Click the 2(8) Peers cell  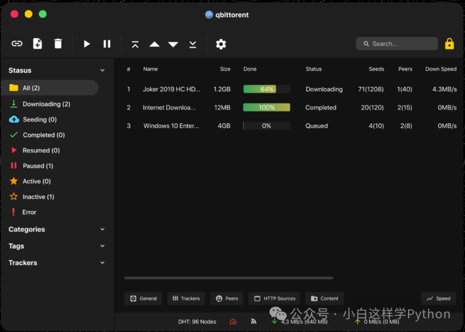pos(406,126)
